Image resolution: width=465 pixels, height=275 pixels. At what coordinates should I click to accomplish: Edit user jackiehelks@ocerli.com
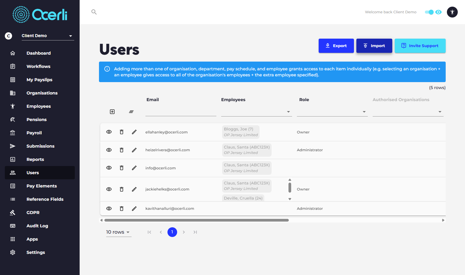[x=134, y=189]
